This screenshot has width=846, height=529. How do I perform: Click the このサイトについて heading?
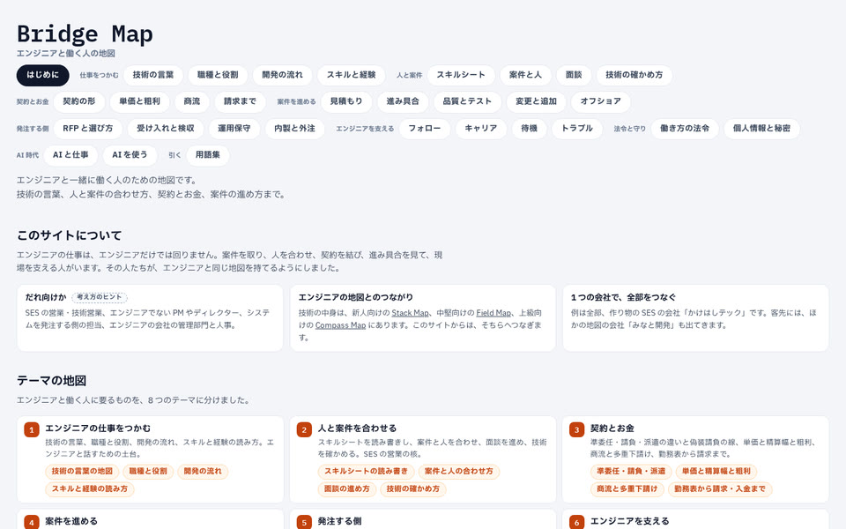[x=69, y=235]
